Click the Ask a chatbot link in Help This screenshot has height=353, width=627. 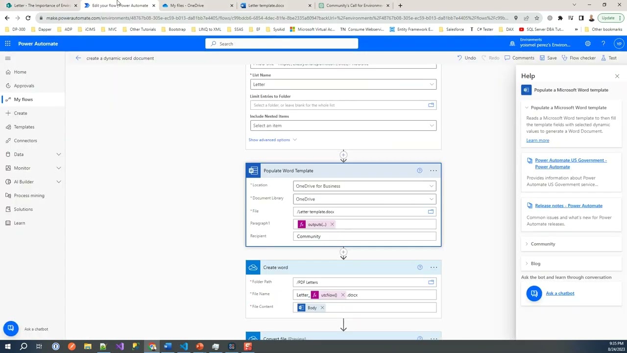click(x=560, y=293)
